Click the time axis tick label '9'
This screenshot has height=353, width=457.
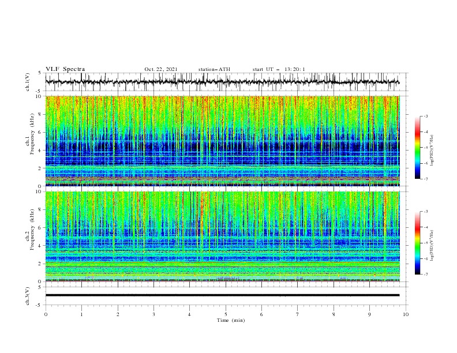tap(369, 314)
